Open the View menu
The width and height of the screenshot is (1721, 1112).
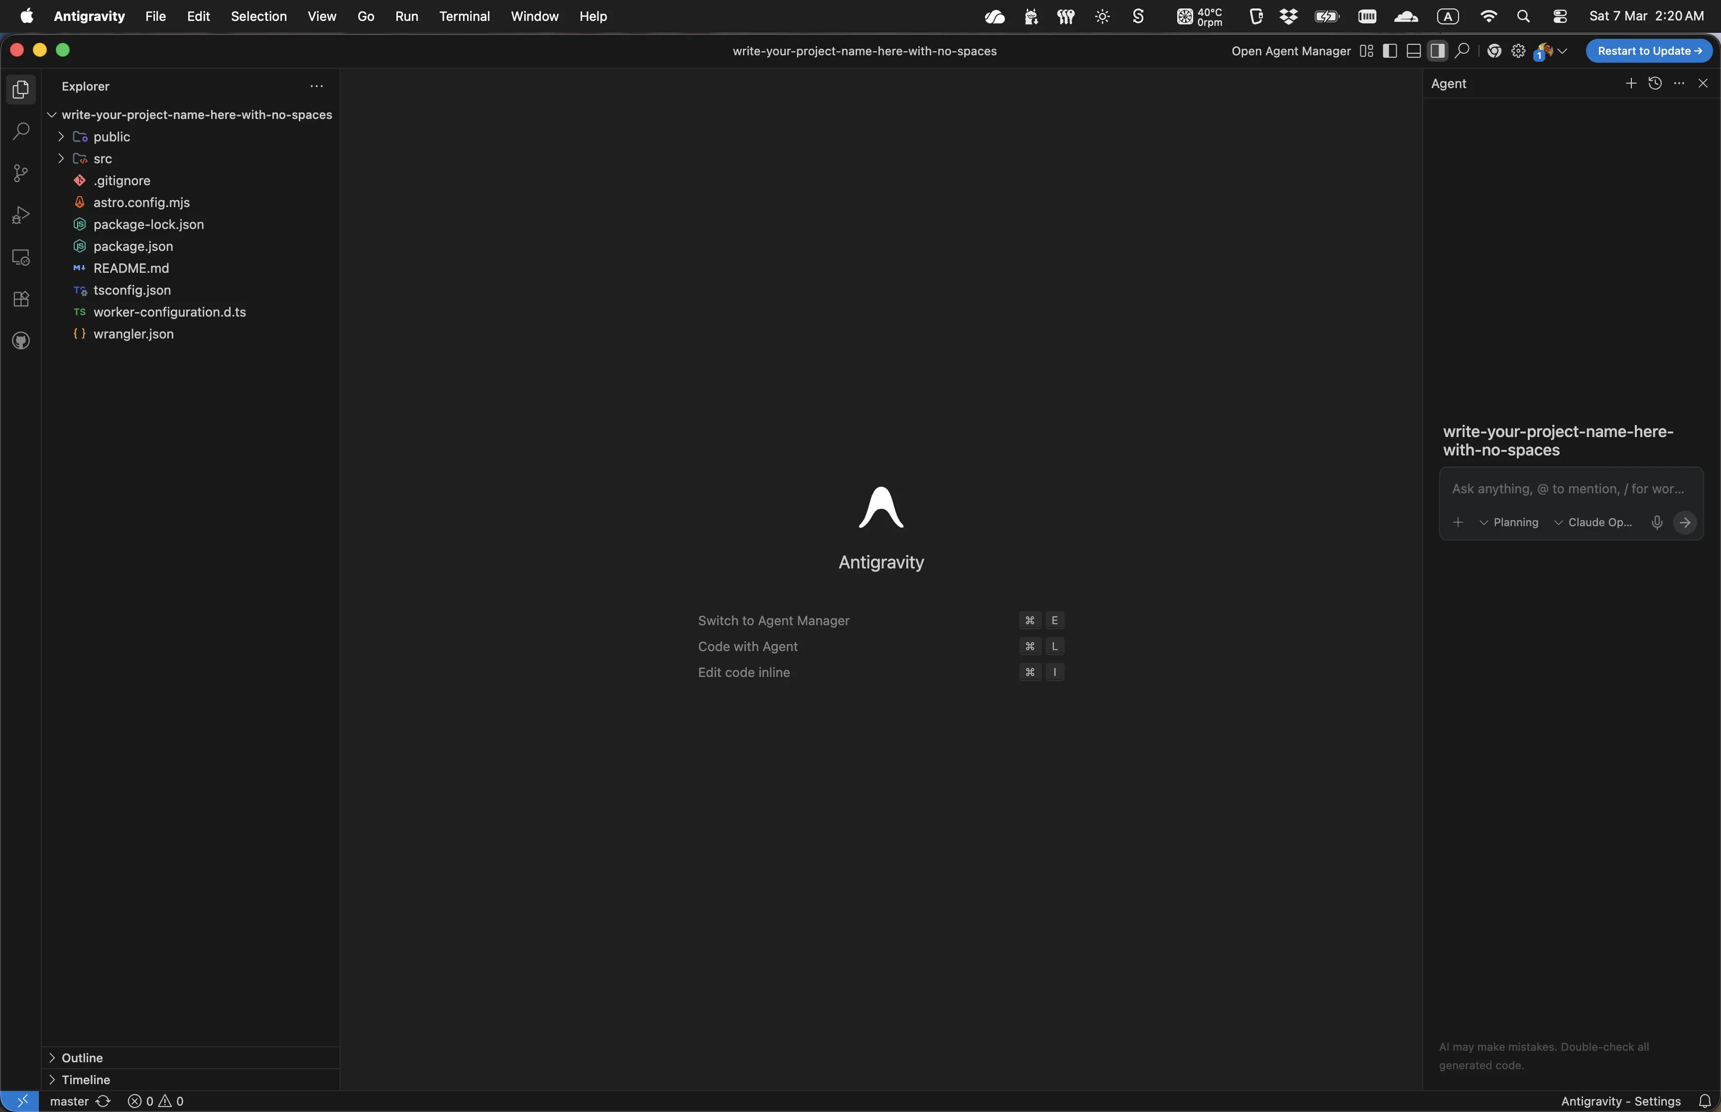click(x=321, y=16)
